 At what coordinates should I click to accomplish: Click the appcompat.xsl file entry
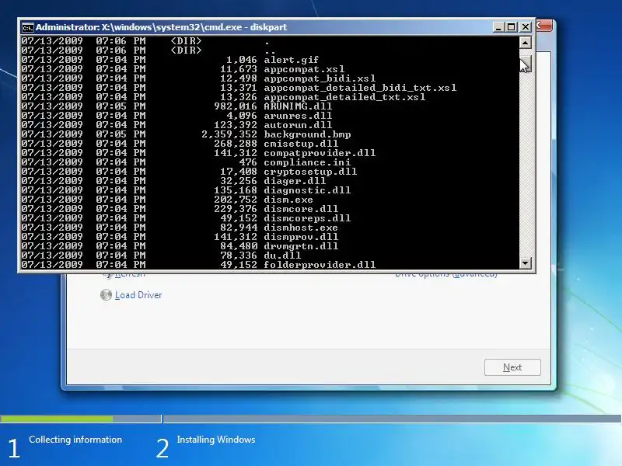tap(304, 69)
